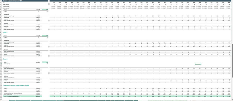
Task: Click row header 1 at the top
Action: [x=1, y=1]
